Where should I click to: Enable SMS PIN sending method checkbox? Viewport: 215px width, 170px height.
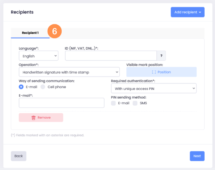point(135,103)
